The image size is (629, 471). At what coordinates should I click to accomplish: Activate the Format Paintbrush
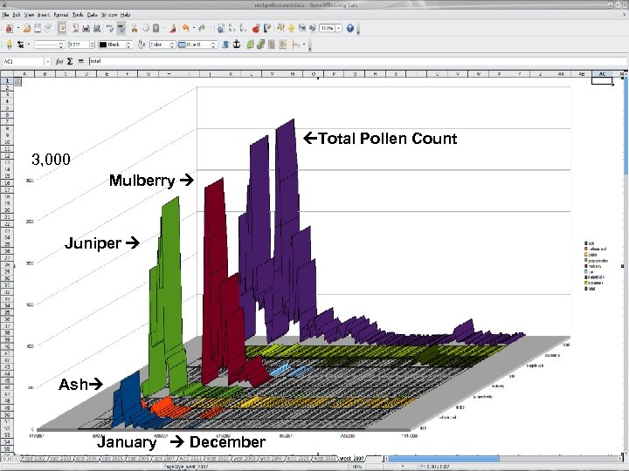click(x=173, y=29)
